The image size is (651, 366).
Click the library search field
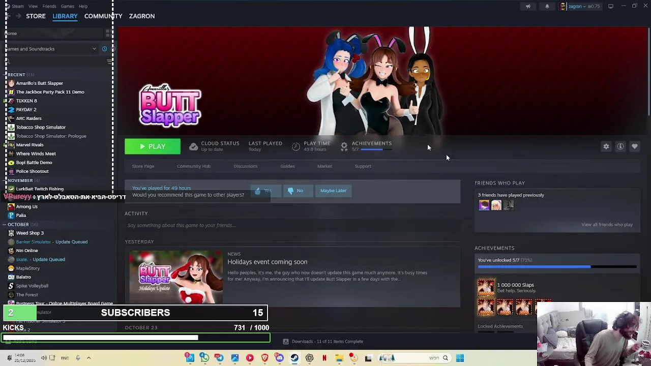pyautogui.click(x=55, y=62)
